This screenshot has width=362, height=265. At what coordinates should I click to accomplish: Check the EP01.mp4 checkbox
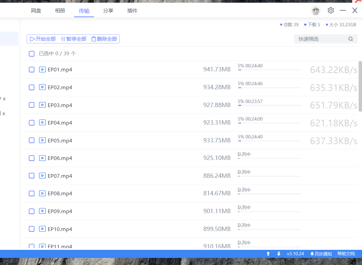click(x=32, y=69)
